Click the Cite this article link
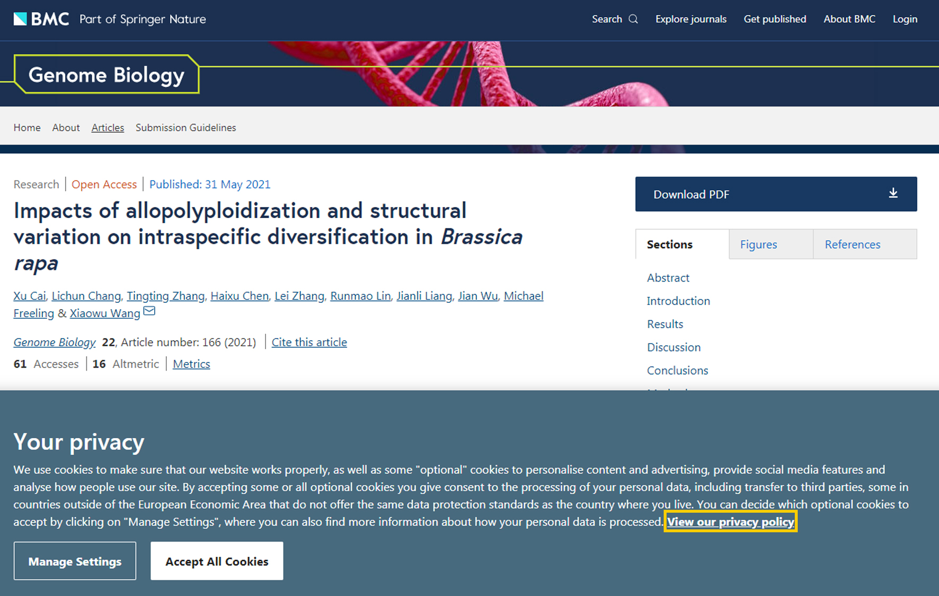939x596 pixels. coord(309,342)
